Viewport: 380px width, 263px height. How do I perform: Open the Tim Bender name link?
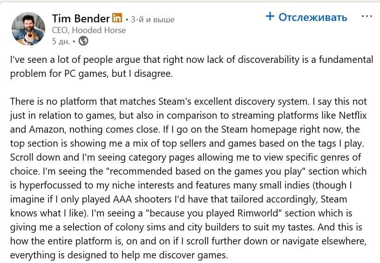click(80, 19)
